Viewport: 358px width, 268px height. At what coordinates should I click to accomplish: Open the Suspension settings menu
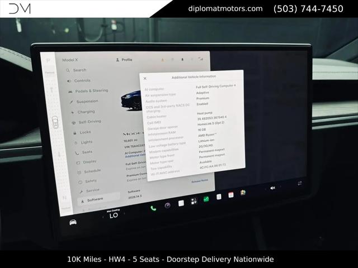point(84,102)
